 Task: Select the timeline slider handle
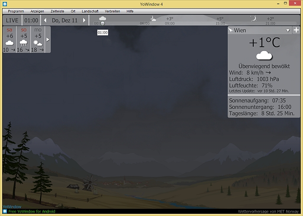103,23
